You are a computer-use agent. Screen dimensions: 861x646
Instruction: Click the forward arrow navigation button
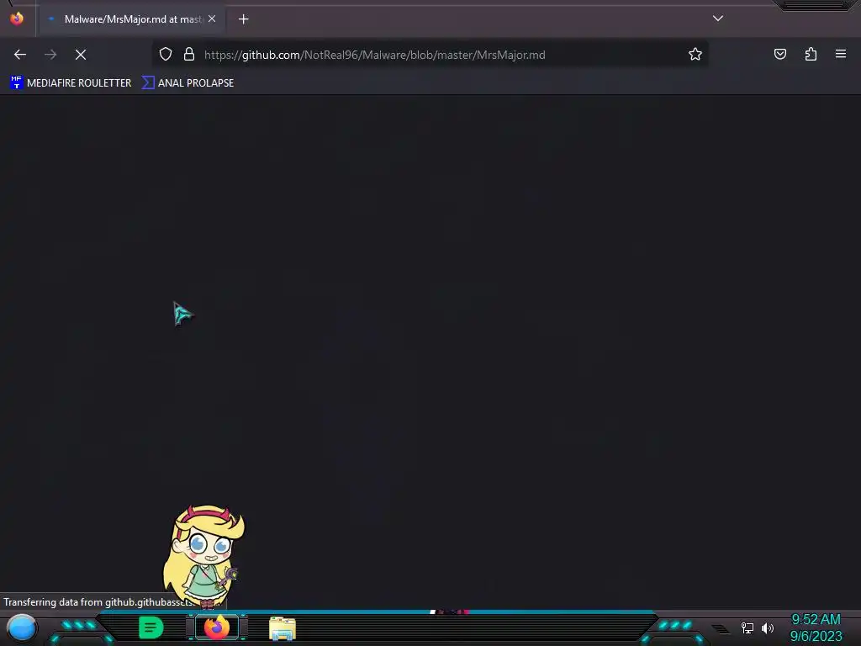50,55
